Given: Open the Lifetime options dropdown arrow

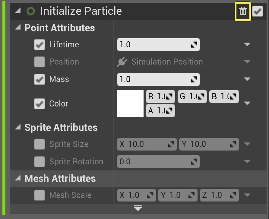Looking at the screenshot, I should pyautogui.click(x=248, y=44).
